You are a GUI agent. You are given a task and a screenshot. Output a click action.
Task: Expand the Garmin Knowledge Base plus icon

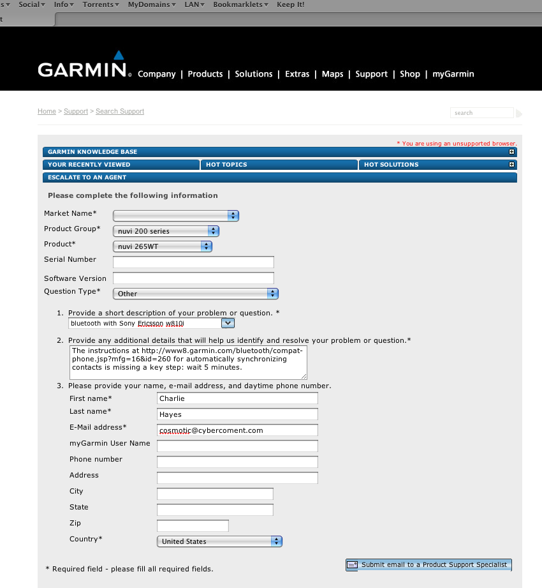[511, 152]
